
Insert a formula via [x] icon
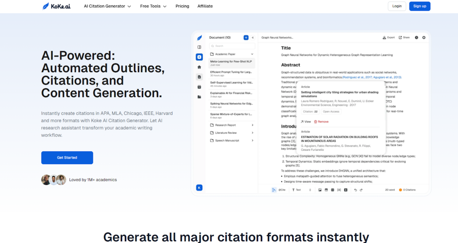pyautogui.click(x=339, y=190)
